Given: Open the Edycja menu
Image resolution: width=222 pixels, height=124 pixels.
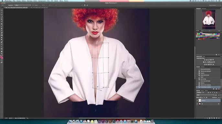Looking at the screenshot, I should (18, 1).
